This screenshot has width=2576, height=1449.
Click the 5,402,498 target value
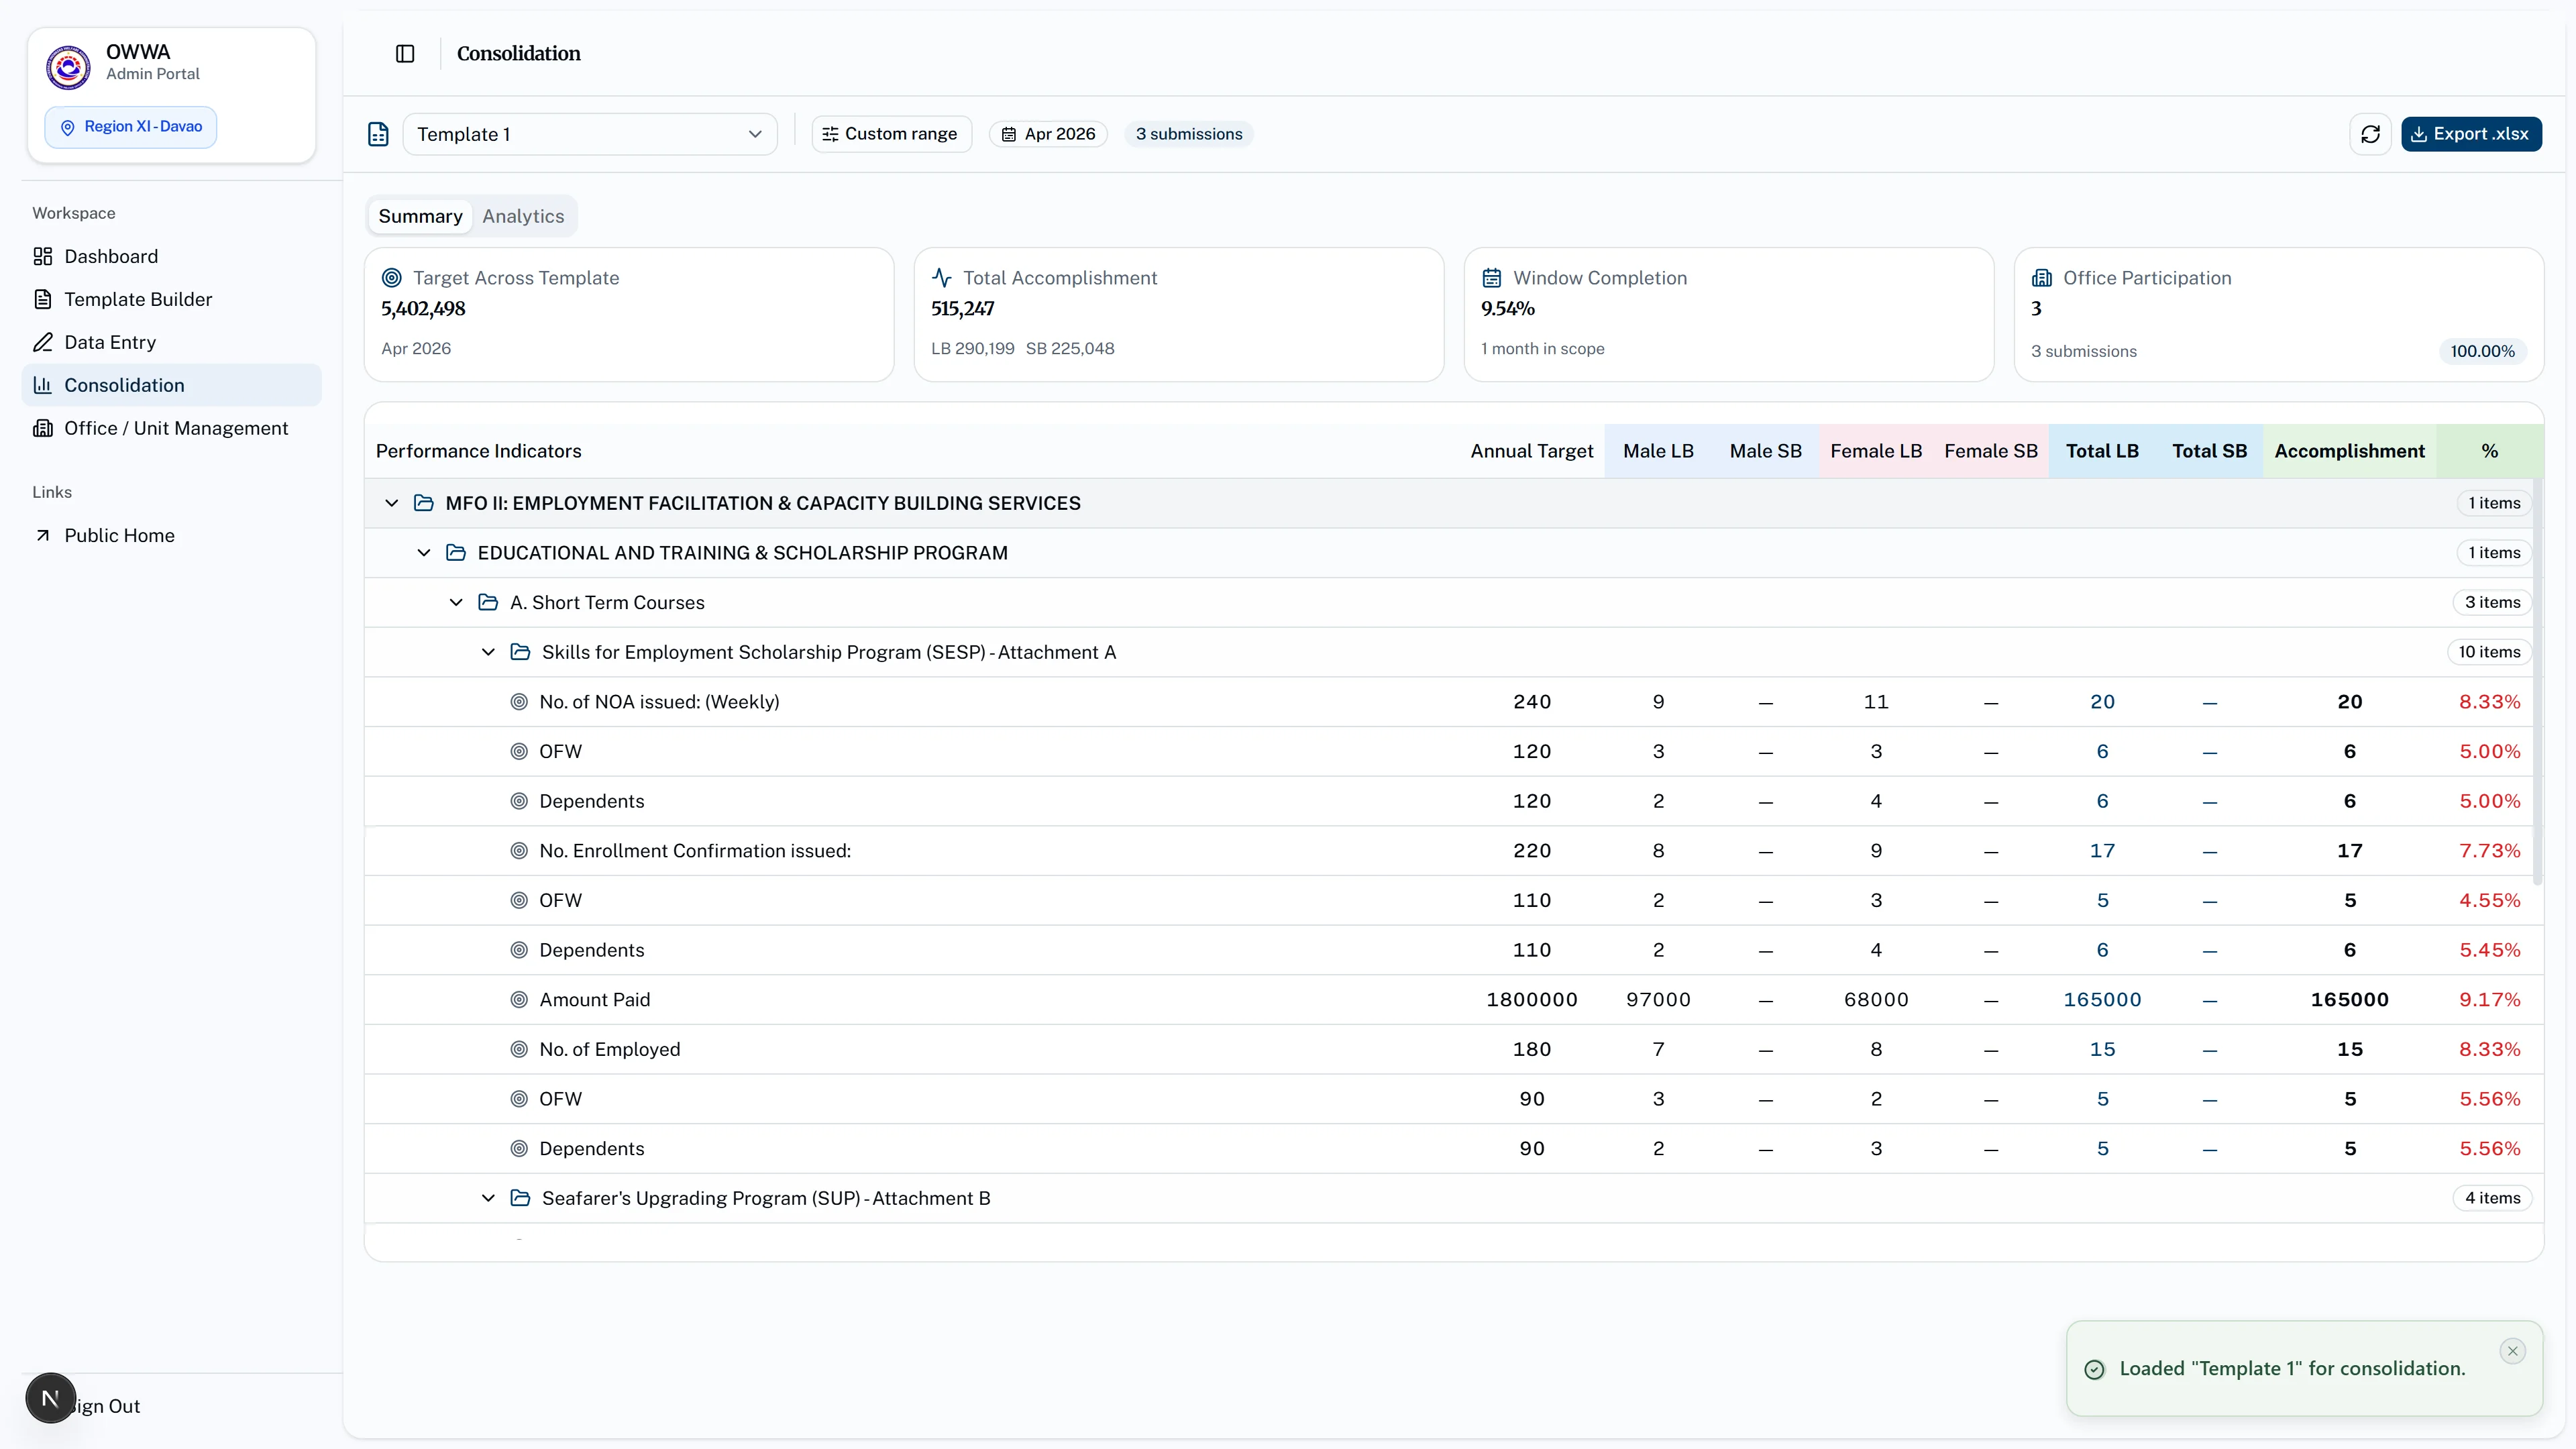click(423, 309)
